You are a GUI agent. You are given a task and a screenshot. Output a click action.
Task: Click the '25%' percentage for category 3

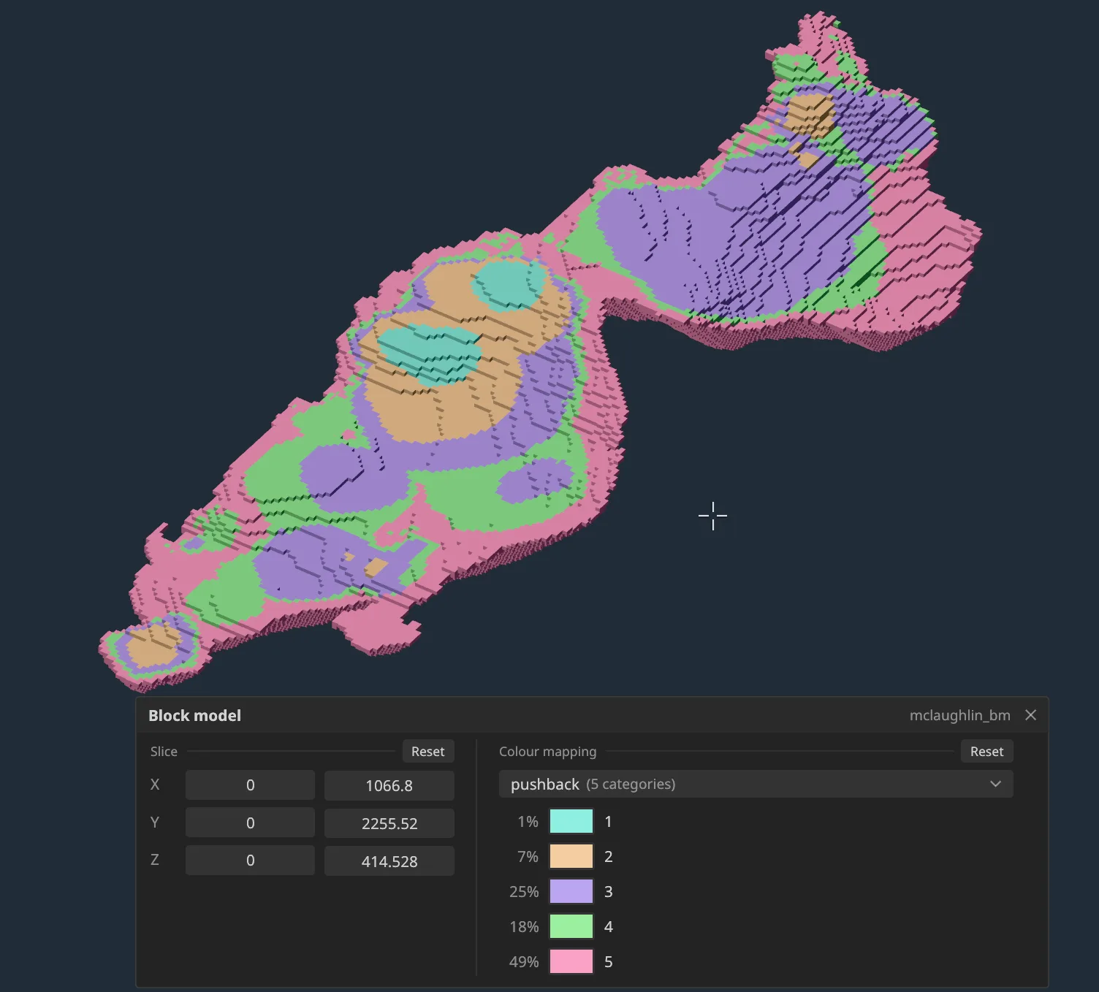coord(524,892)
